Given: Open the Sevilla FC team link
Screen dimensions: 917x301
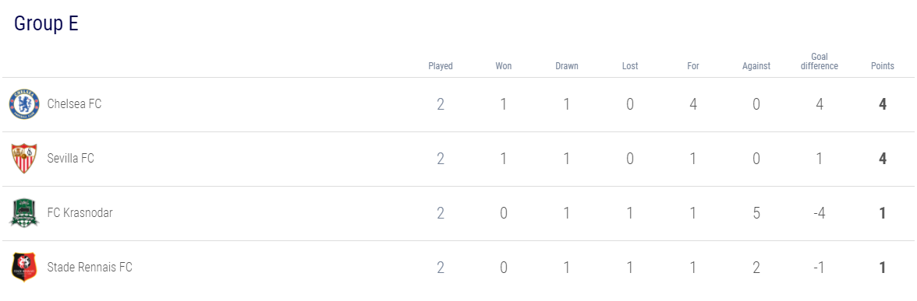Looking at the screenshot, I should 71,159.
